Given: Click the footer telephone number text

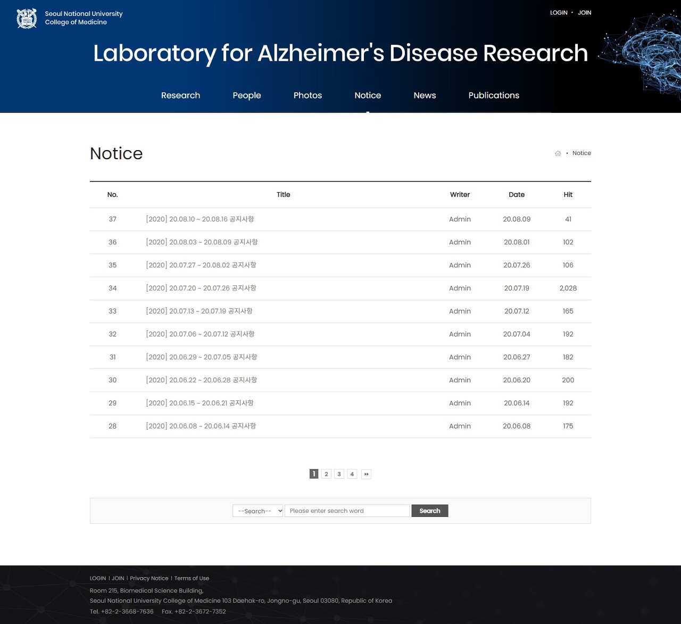Looking at the screenshot, I should pos(122,611).
